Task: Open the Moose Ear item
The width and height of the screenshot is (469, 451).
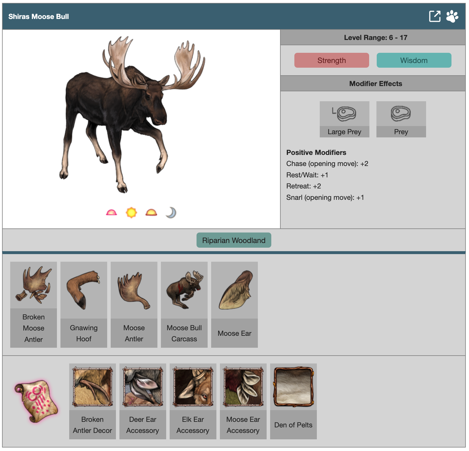Action: tap(234, 304)
